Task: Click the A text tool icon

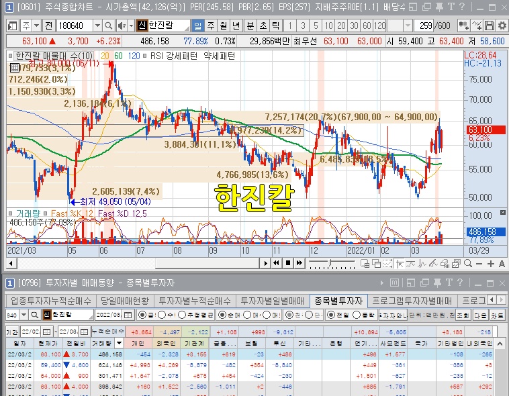Action: [x=502, y=264]
